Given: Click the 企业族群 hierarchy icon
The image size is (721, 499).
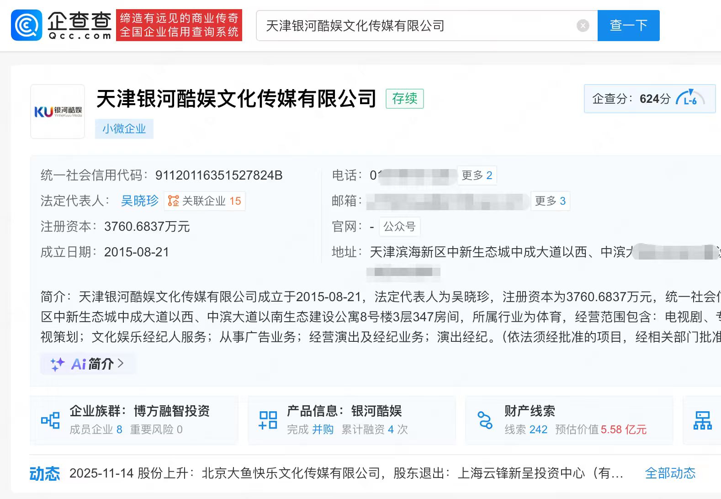Looking at the screenshot, I should 50,420.
